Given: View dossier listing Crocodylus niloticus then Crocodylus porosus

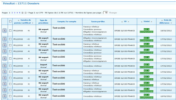Looking at the screenshot, I should 4,51.
